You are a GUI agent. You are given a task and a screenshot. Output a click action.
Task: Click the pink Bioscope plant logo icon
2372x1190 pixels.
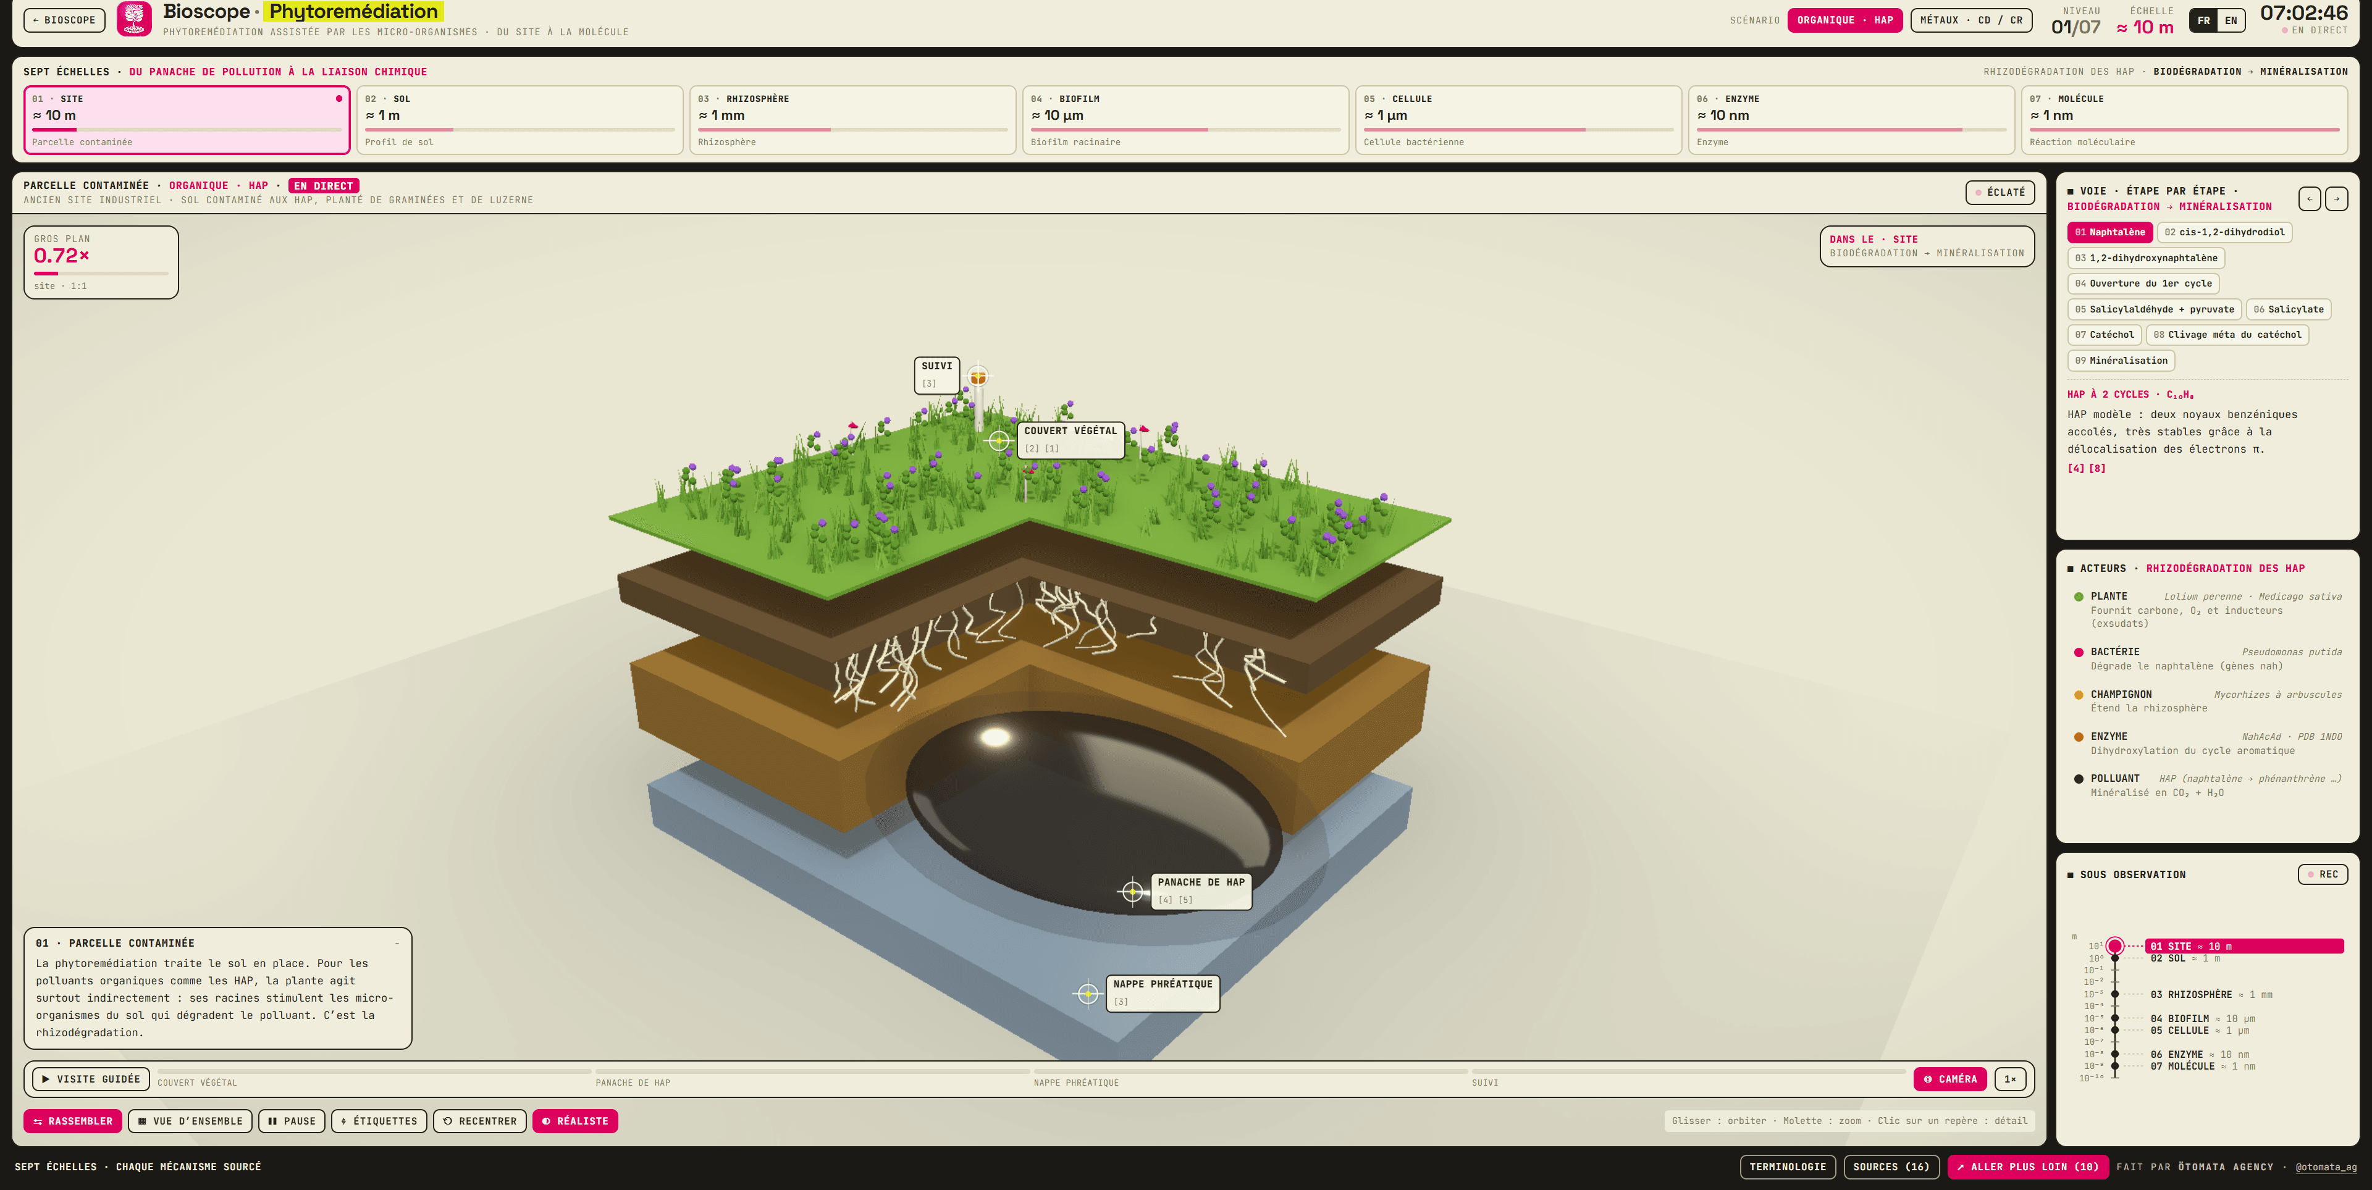(x=135, y=19)
